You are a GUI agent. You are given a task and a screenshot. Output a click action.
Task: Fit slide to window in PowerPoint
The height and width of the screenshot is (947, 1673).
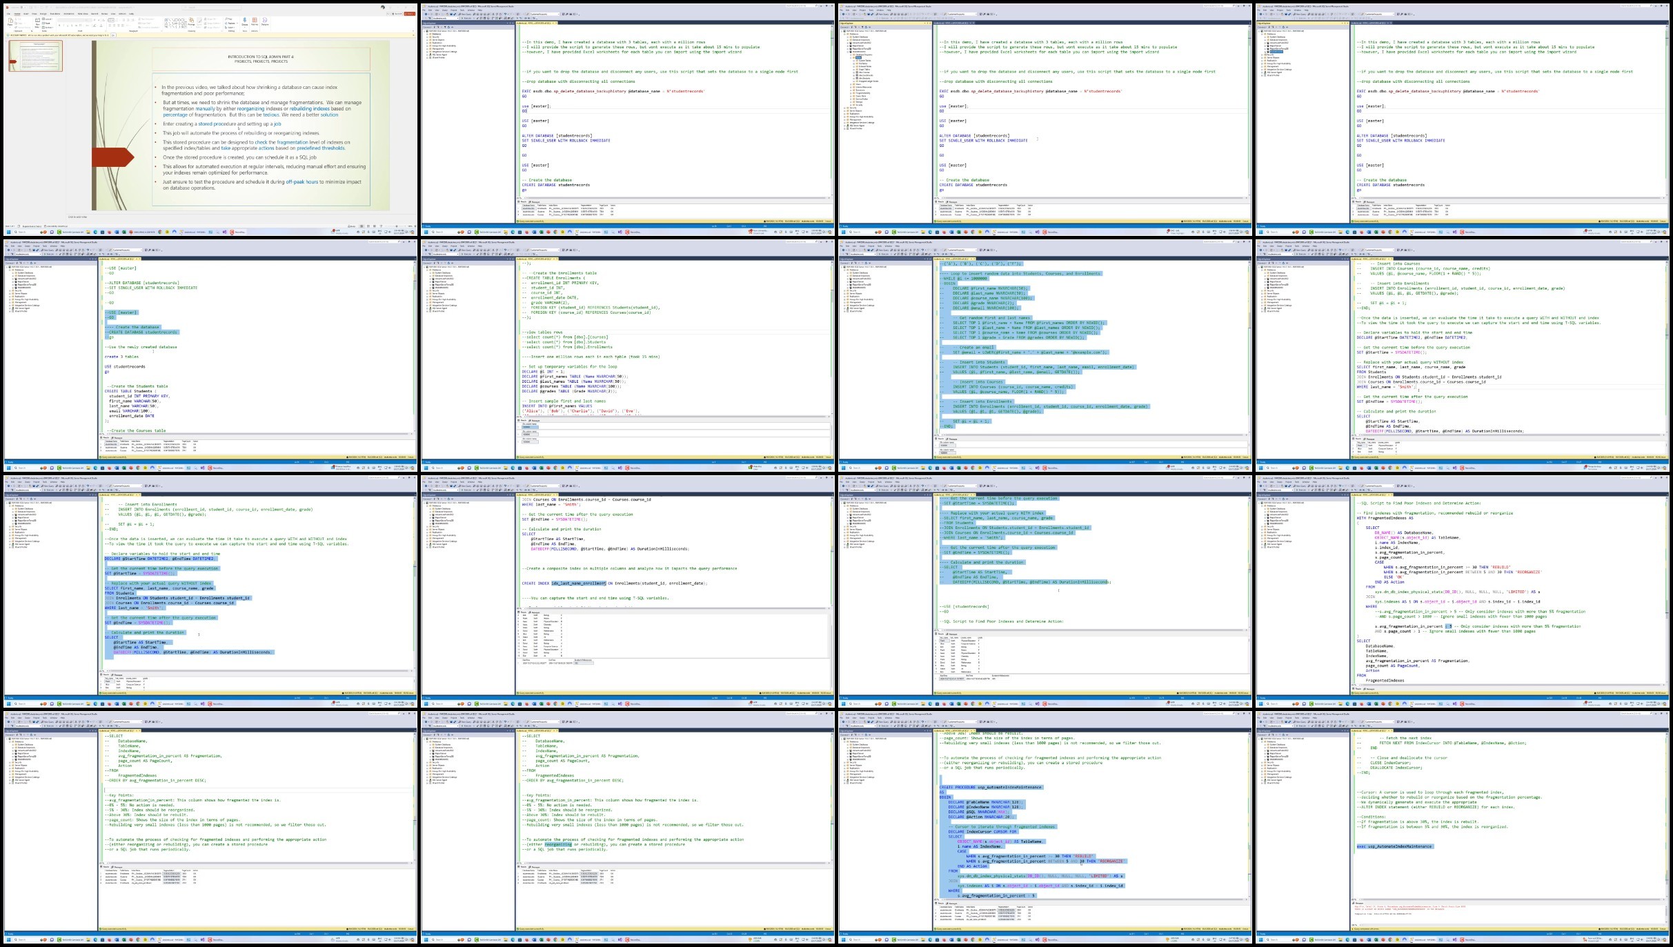click(415, 226)
